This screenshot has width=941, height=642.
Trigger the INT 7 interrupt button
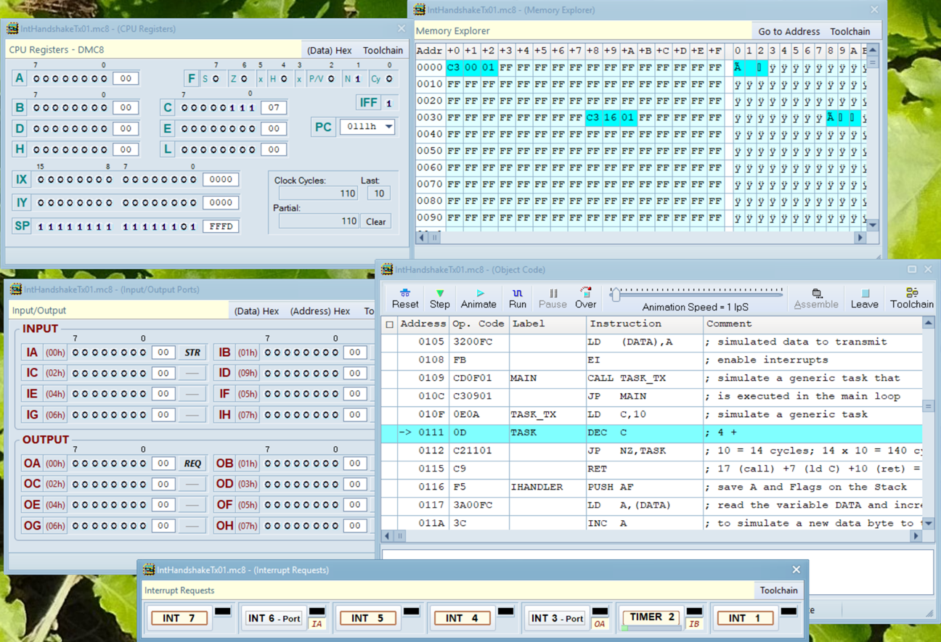point(179,618)
